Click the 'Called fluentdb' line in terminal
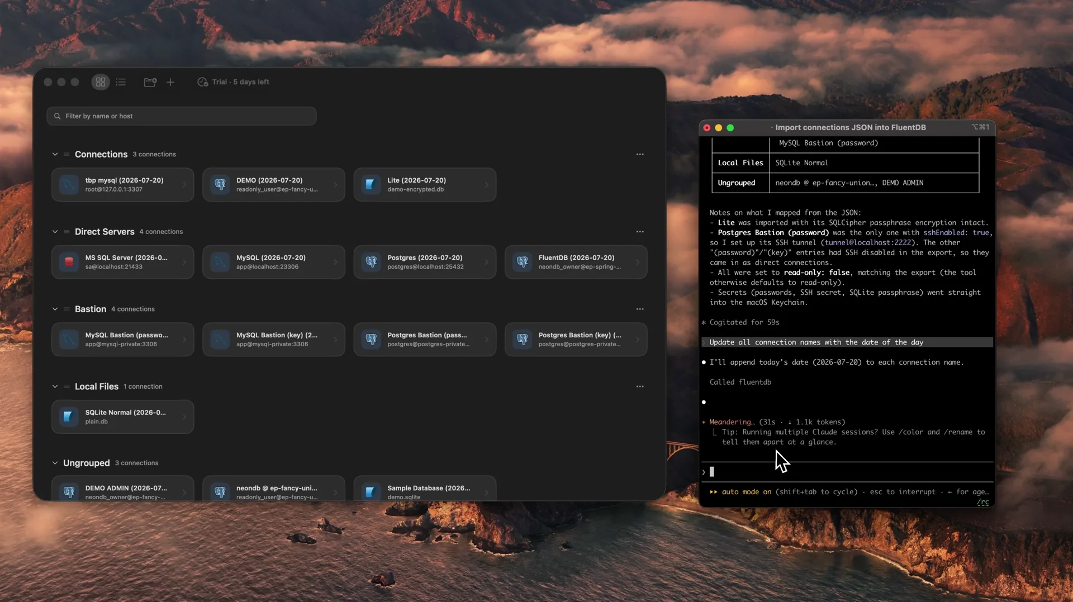Viewport: 1073px width, 602px height. pos(740,382)
